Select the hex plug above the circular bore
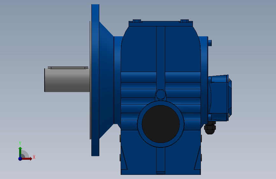The image size is (276, 179). point(160,94)
